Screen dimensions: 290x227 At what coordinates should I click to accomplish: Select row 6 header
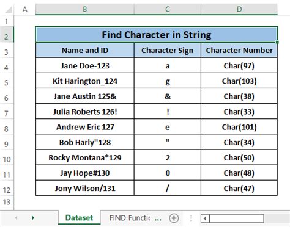pyautogui.click(x=7, y=96)
